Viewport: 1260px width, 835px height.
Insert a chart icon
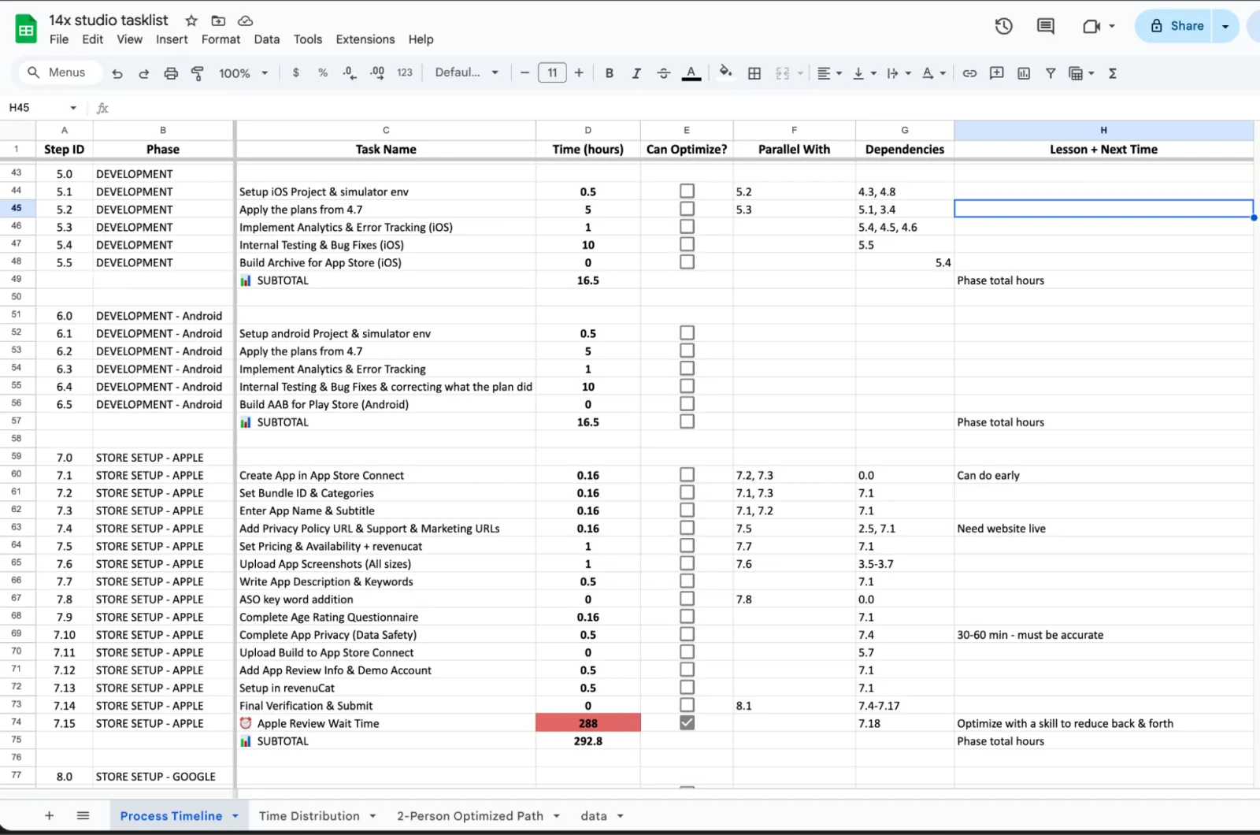tap(1024, 73)
